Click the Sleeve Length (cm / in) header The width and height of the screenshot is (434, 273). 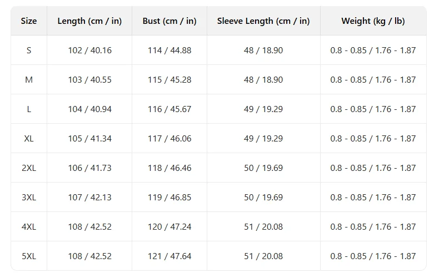tap(263, 21)
